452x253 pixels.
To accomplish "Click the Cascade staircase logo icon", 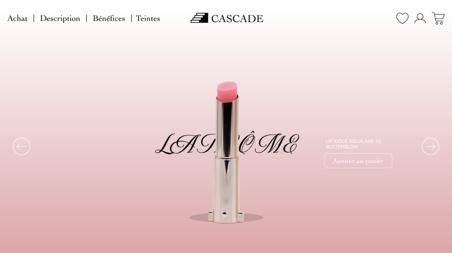I will click(x=199, y=18).
